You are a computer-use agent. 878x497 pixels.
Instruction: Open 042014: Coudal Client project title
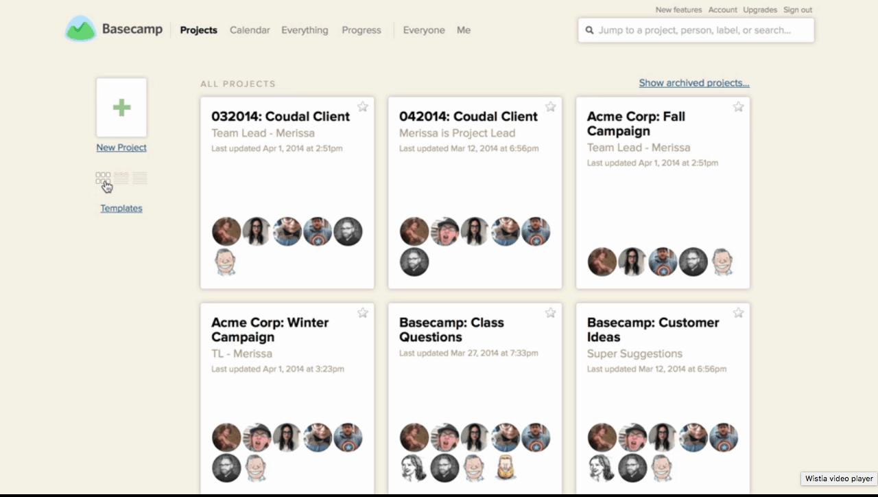[x=468, y=117]
